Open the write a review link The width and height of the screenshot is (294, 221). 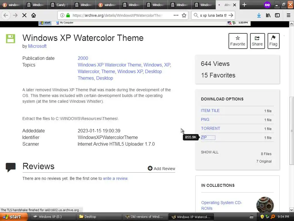click(115, 178)
